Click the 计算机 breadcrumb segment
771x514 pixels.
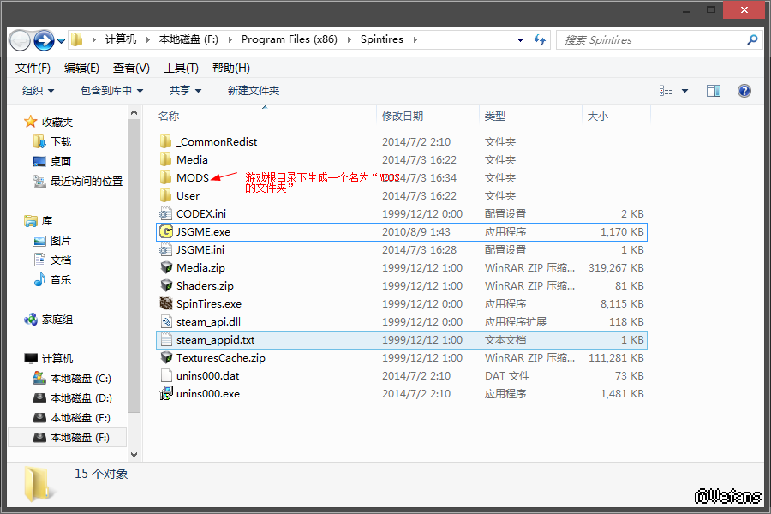click(121, 39)
